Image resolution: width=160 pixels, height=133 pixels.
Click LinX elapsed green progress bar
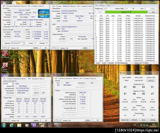126,12
